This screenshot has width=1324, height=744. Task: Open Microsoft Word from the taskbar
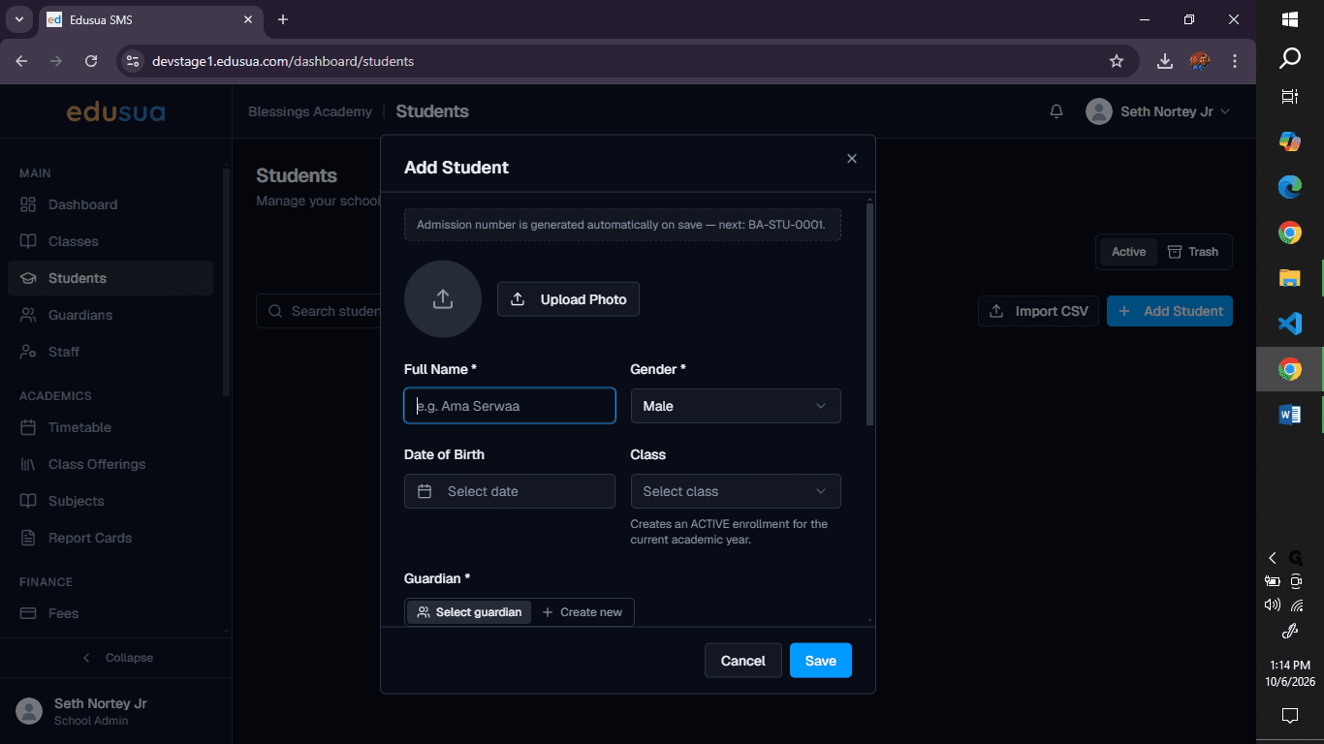(x=1290, y=415)
